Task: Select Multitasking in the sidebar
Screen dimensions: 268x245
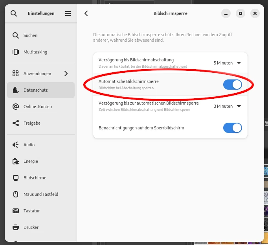Action: click(41, 52)
